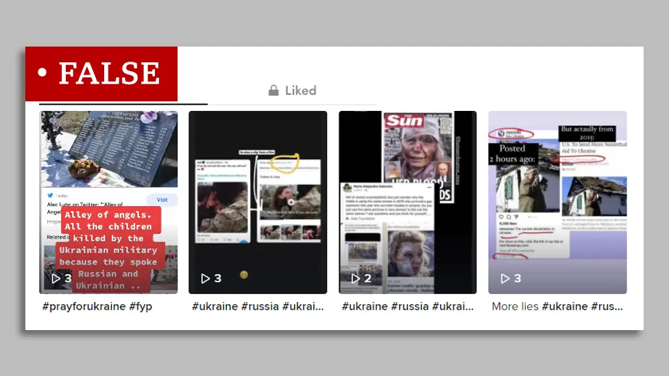Open the 'Posted 2 hours ago' video thumbnail
Image resolution: width=669 pixels, height=376 pixels.
[x=557, y=202]
